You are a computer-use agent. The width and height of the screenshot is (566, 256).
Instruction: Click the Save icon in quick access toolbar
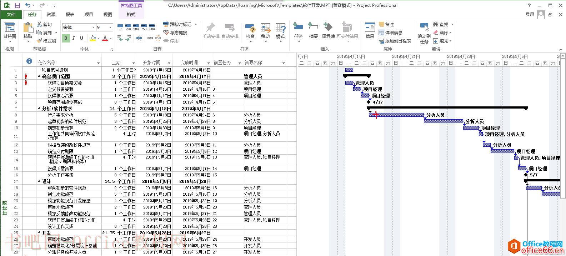(17, 5)
